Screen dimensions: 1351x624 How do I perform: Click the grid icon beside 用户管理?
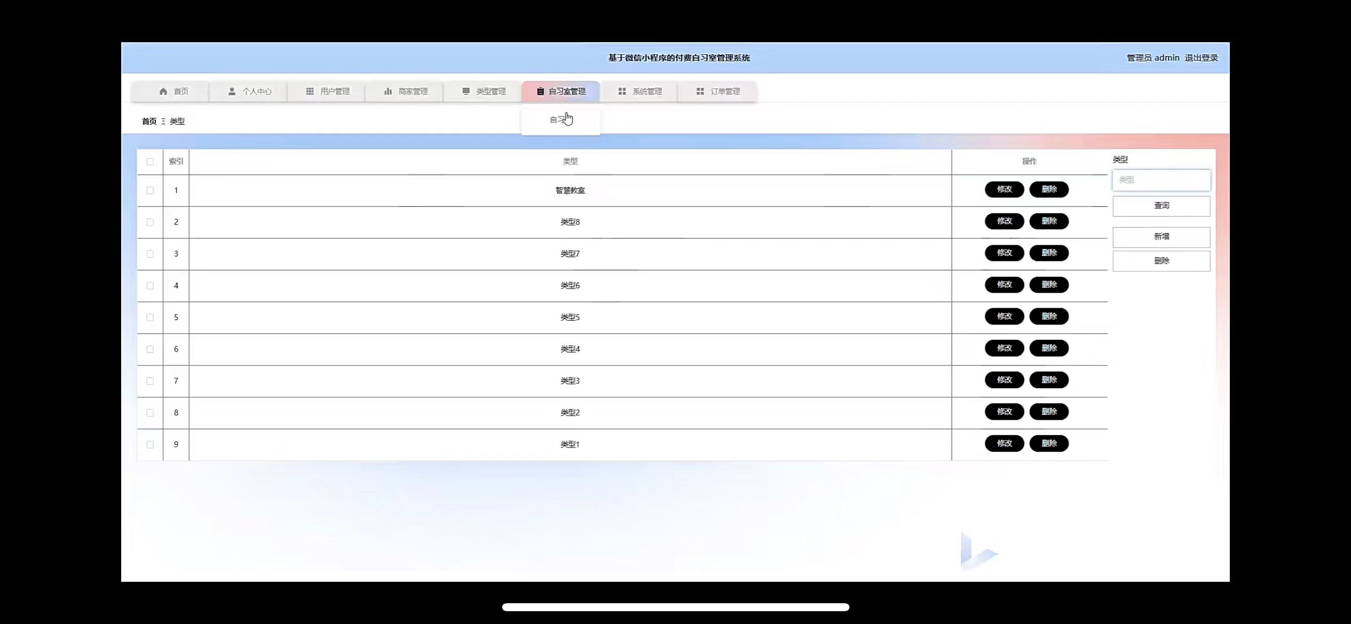point(309,91)
